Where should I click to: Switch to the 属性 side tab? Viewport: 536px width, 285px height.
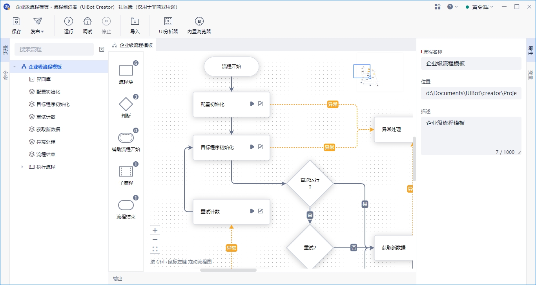(531, 50)
